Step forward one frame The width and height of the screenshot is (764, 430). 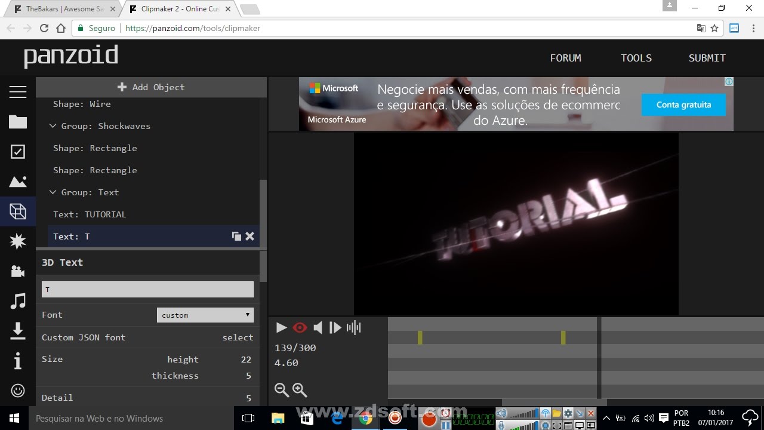pyautogui.click(x=335, y=327)
